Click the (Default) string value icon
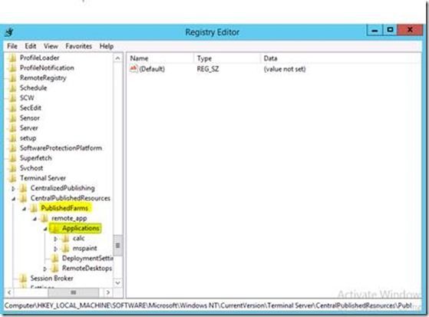429x317 pixels. tap(134, 69)
